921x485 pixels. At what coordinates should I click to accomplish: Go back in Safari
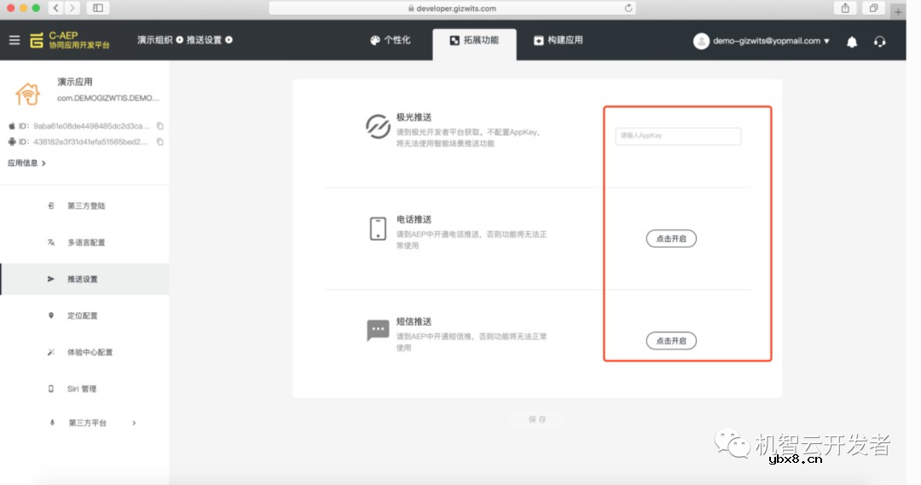point(55,9)
